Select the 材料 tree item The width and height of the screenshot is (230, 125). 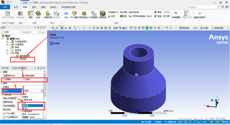click(17, 47)
